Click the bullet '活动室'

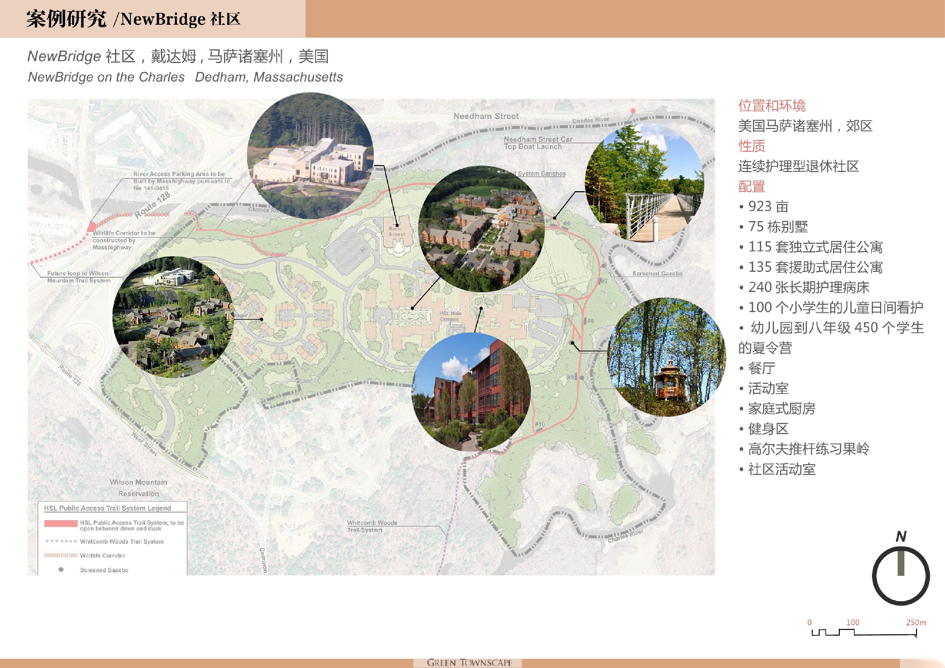(764, 388)
